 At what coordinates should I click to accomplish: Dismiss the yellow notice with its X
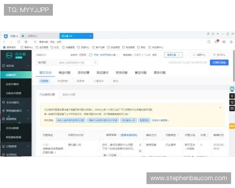click(x=220, y=107)
